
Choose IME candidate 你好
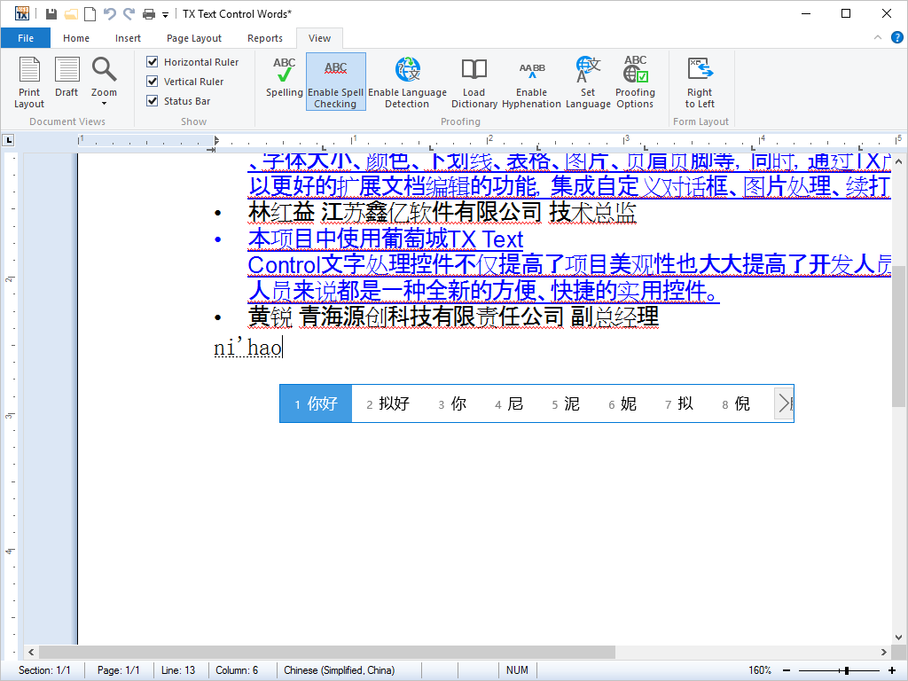317,403
